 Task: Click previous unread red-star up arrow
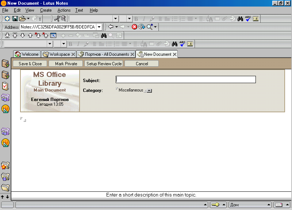45,35
